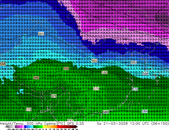Click the bright green legend swatch
Viewport: 169px width, 130px height.
(x=42, y=127)
